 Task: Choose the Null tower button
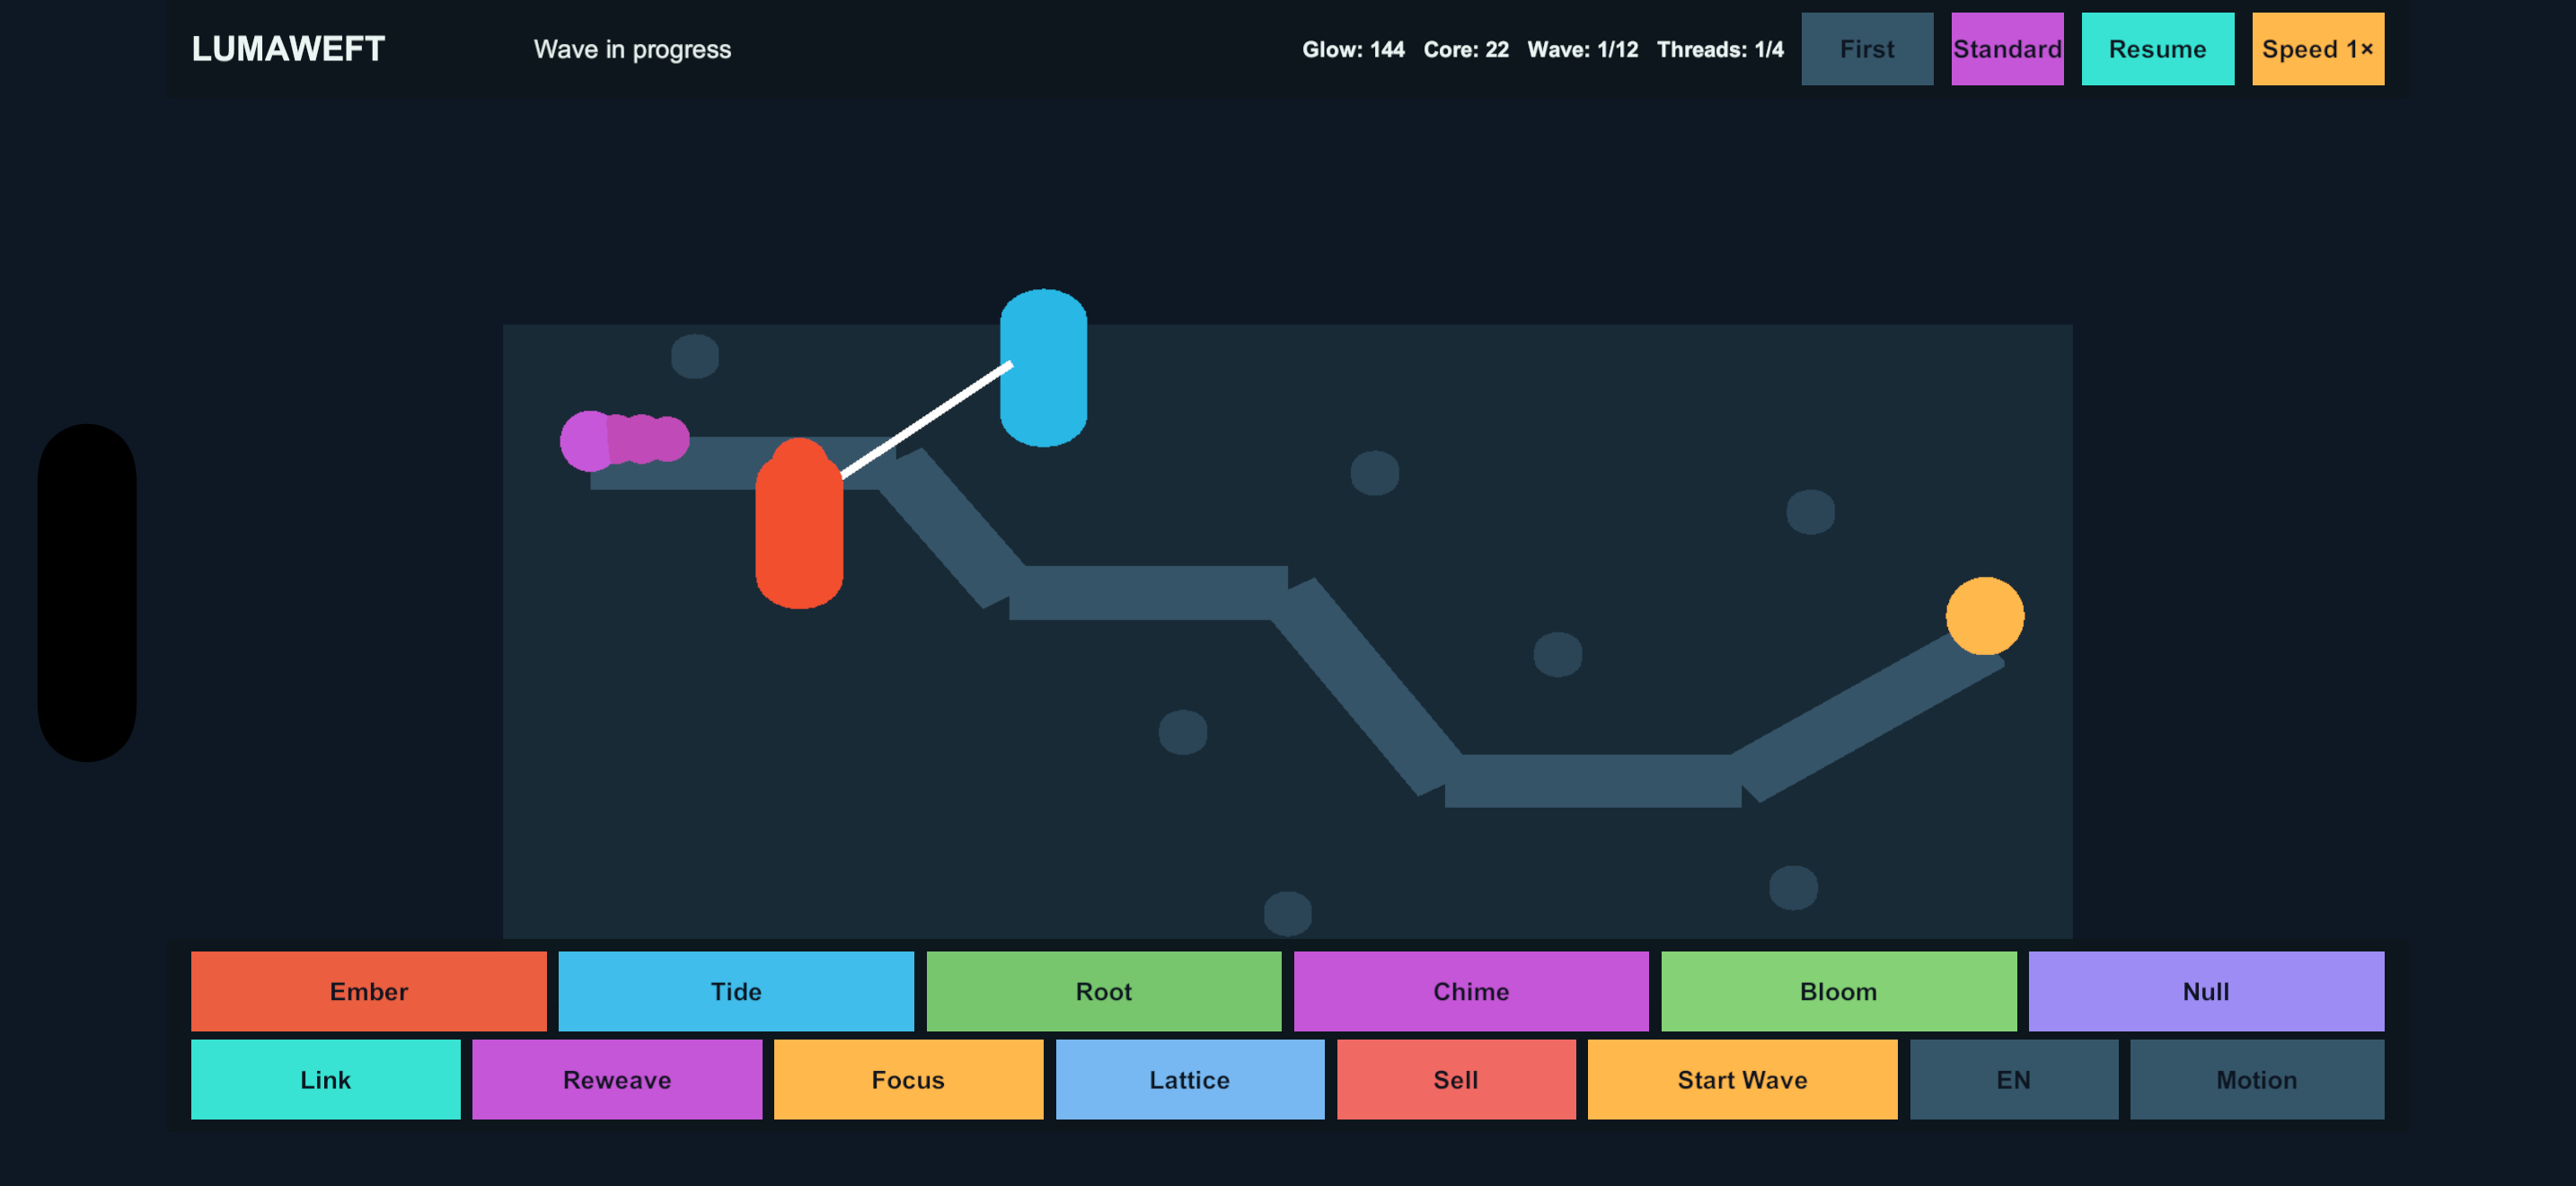point(2206,991)
